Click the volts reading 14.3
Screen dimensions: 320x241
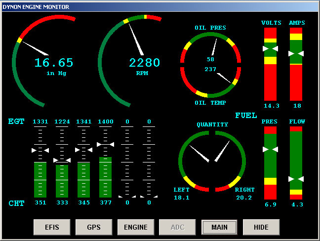tap(272, 106)
